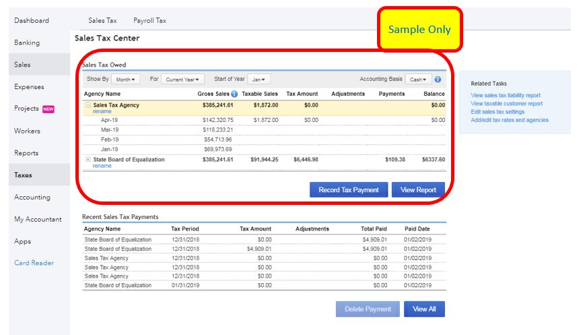This screenshot has width=583, height=335.
Task: Open Accounting Basis Cash dropdown
Action: [418, 80]
